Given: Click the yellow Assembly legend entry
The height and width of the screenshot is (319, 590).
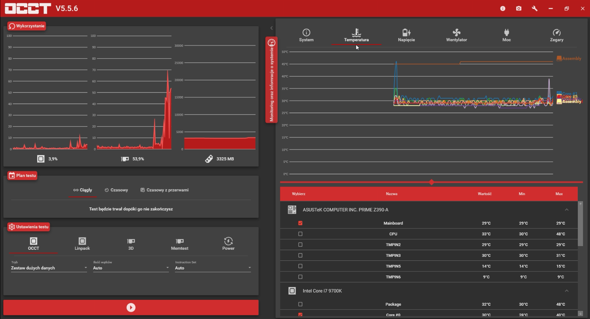Looking at the screenshot, I should click(x=569, y=102).
